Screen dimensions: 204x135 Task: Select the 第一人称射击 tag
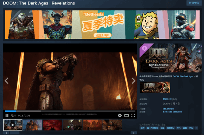click(x=152, y=128)
